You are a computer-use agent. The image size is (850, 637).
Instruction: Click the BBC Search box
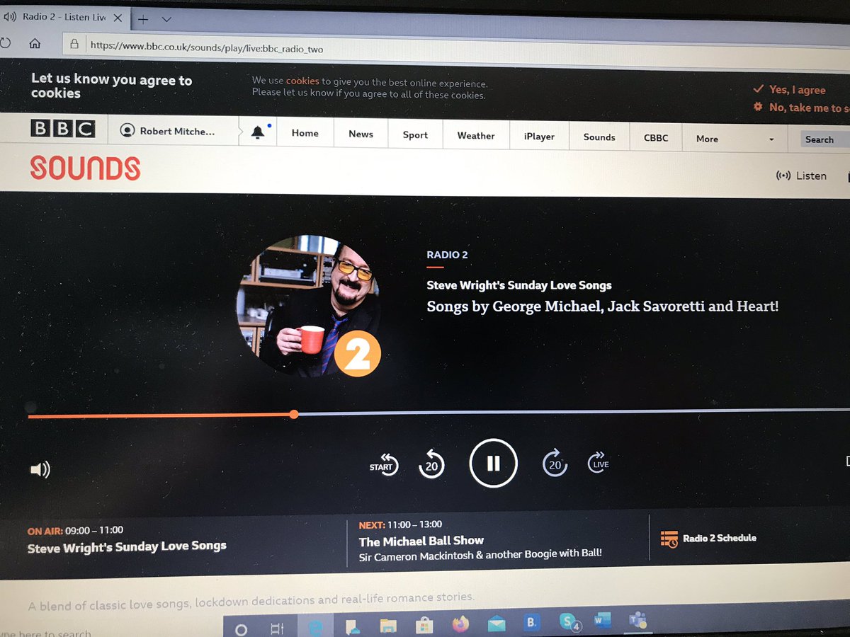[825, 139]
